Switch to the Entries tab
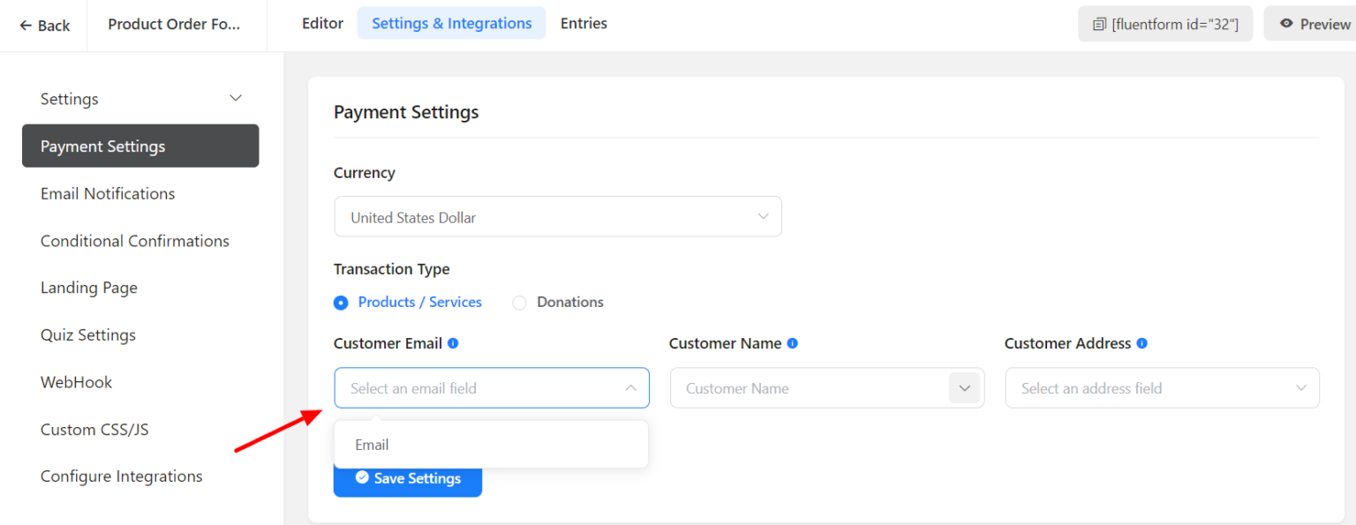The width and height of the screenshot is (1356, 525). point(584,23)
